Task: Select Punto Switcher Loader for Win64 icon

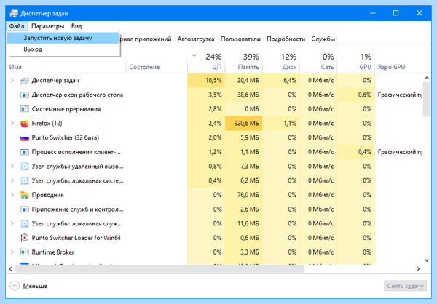Action: [25, 238]
